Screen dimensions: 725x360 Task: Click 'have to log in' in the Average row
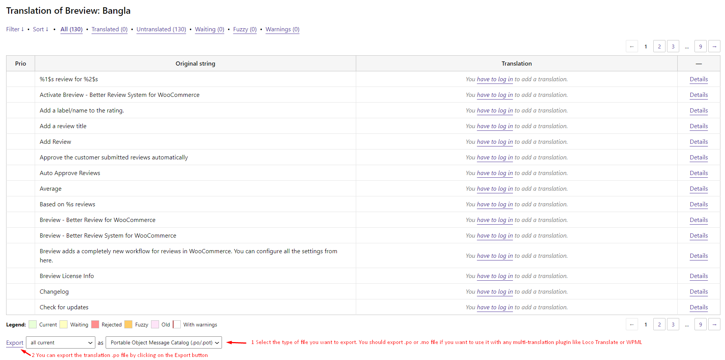[494, 188]
